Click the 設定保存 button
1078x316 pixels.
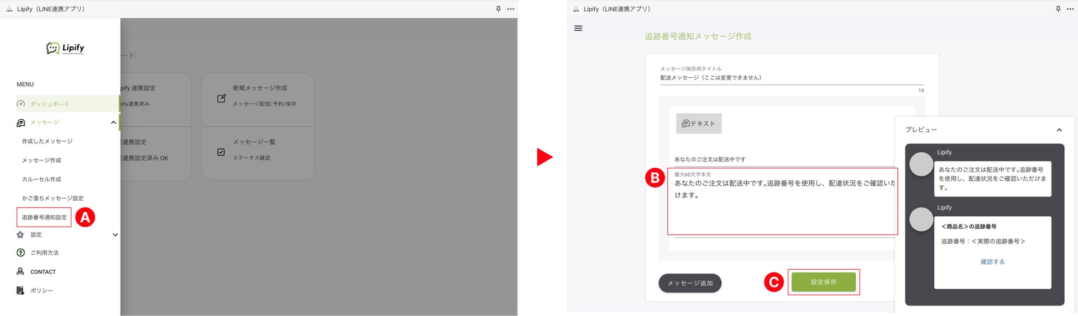pyautogui.click(x=824, y=282)
